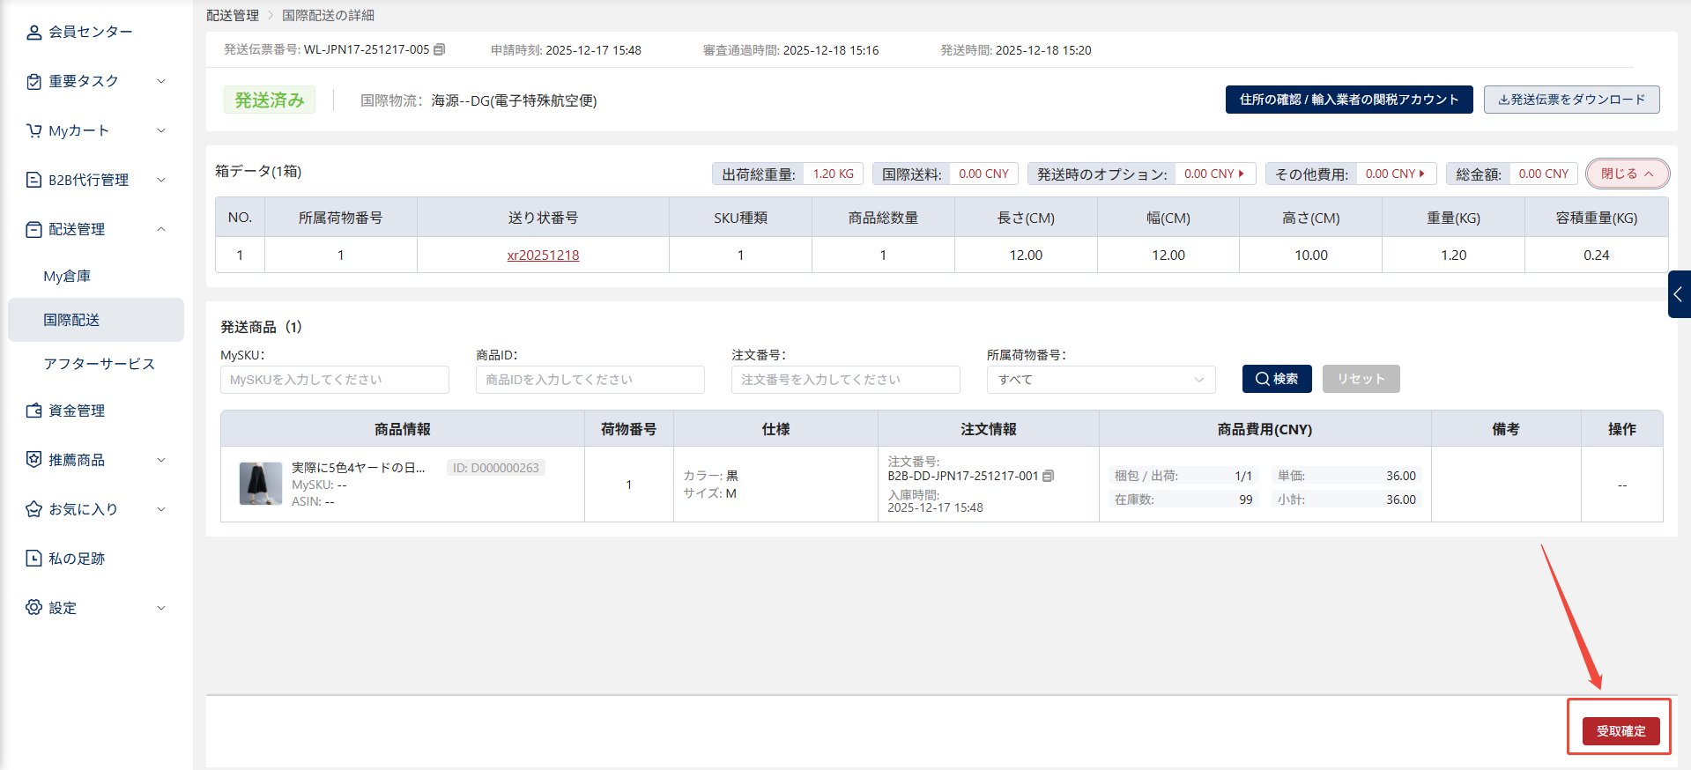Expand the 推薦商品 submenu chevron

click(x=161, y=460)
